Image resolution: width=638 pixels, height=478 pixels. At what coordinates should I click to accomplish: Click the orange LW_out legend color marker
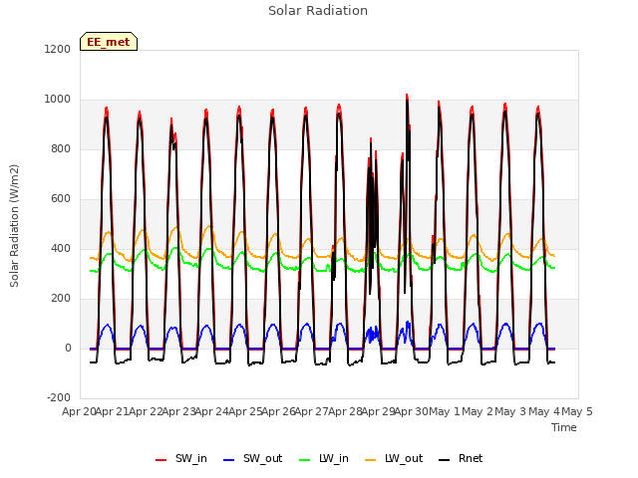click(x=371, y=460)
